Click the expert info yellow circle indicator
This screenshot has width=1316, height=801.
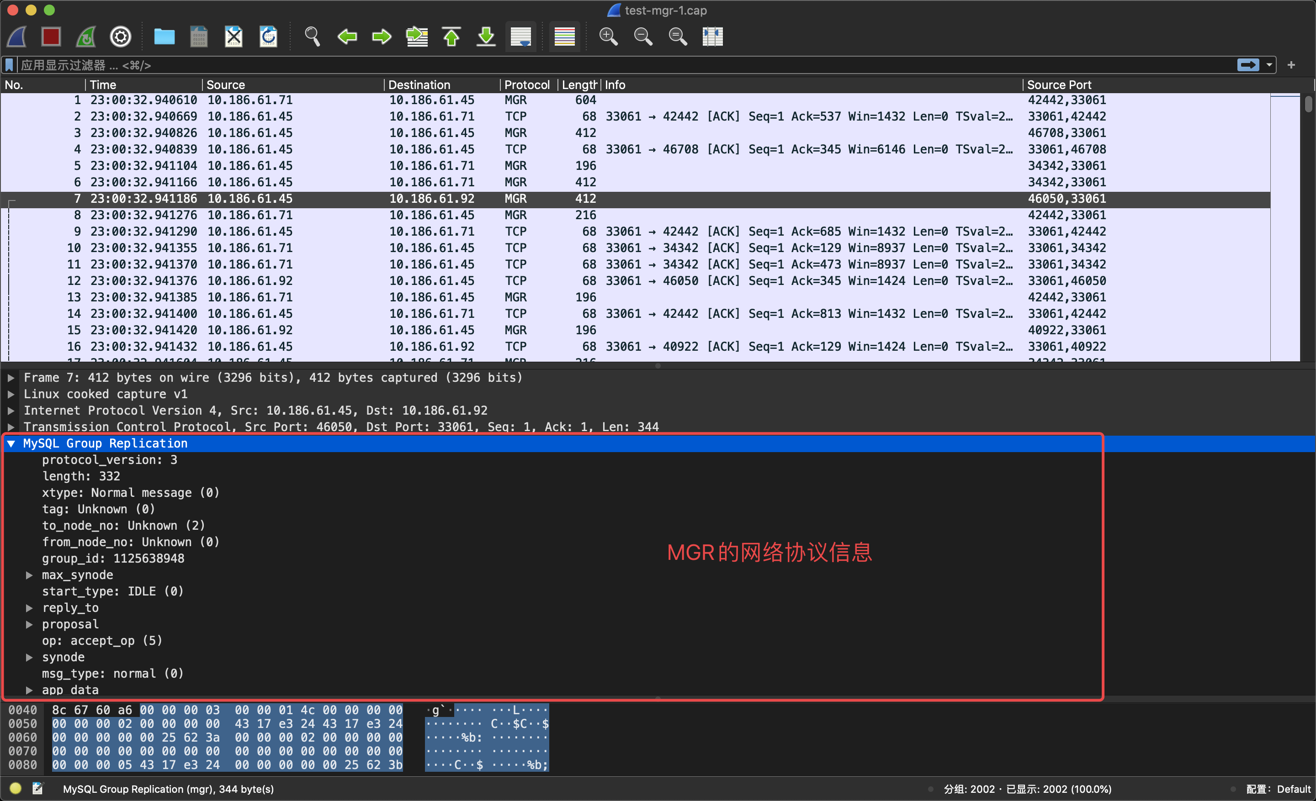pyautogui.click(x=16, y=788)
